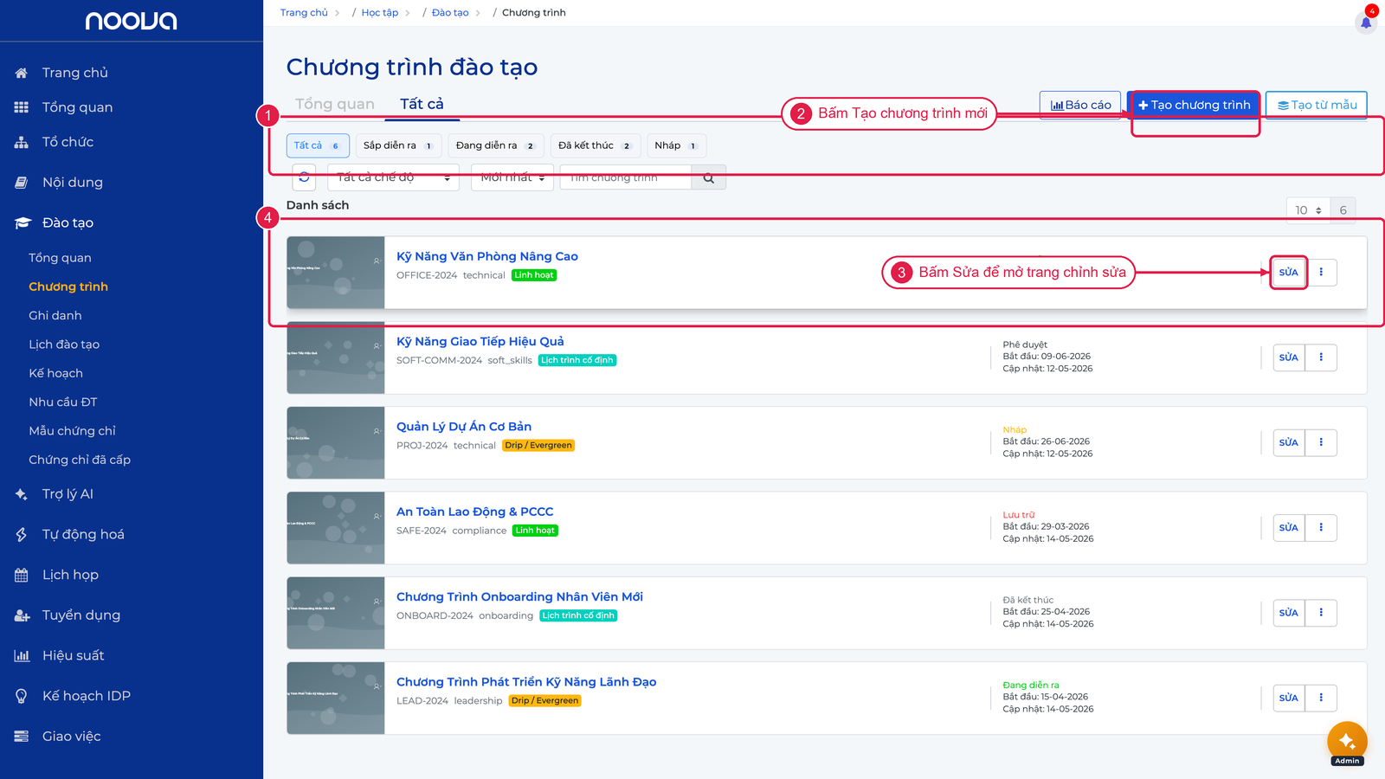This screenshot has width=1385, height=779.
Task: Click the Tìm chương trình search field
Action: [x=626, y=177]
